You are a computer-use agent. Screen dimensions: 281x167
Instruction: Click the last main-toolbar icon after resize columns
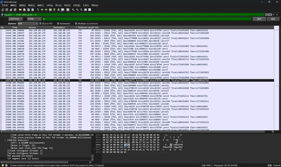pos(90,10)
